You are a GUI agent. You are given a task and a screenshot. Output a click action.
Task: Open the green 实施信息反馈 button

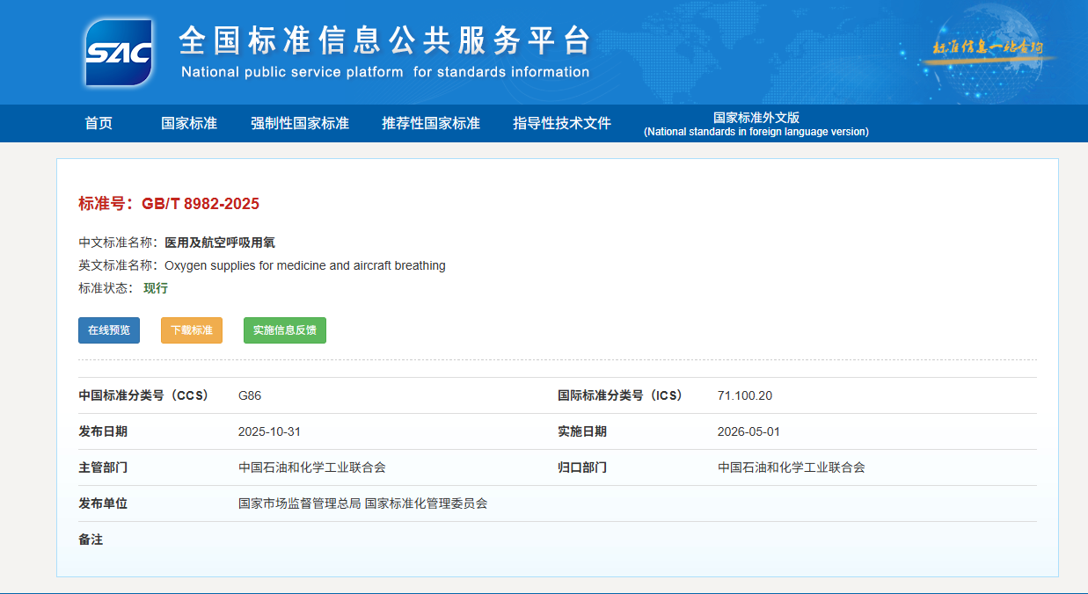(285, 330)
